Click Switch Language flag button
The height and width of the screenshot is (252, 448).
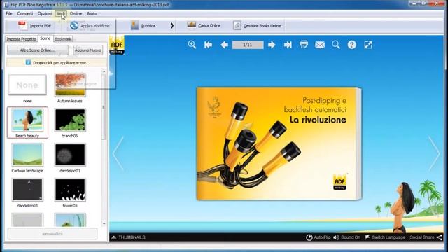385,237
